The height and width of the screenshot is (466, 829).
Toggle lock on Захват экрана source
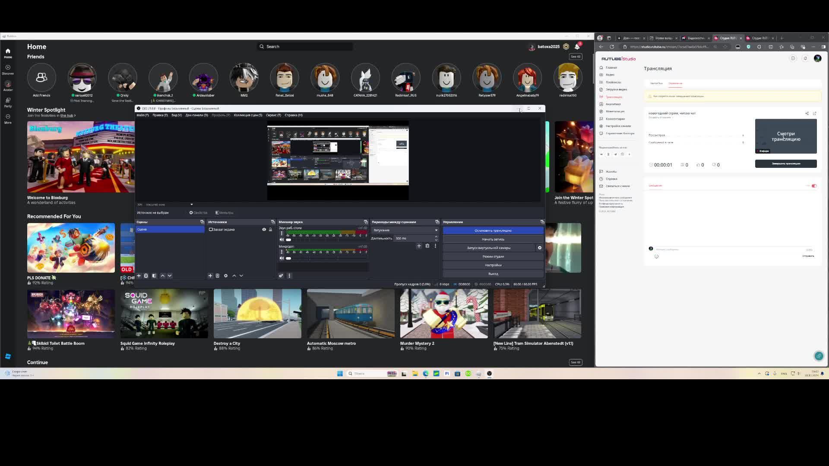click(x=271, y=230)
